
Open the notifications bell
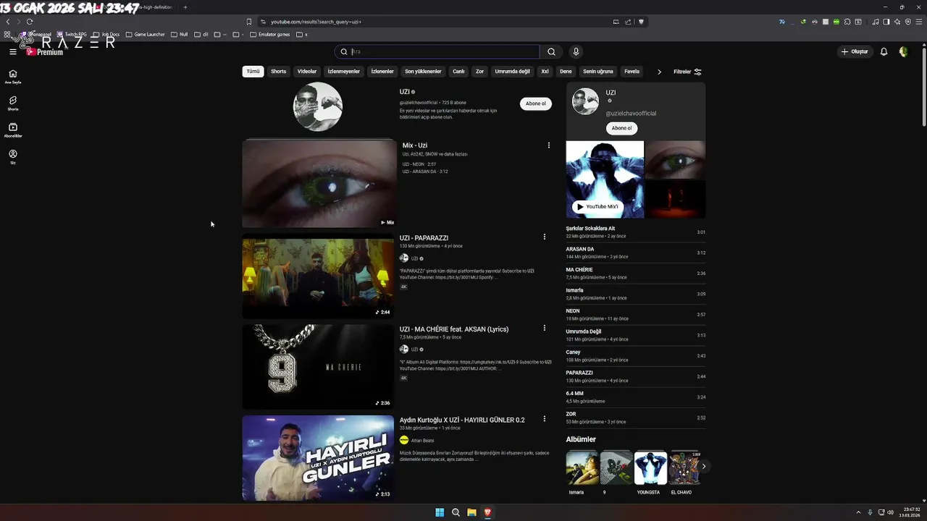[884, 51]
